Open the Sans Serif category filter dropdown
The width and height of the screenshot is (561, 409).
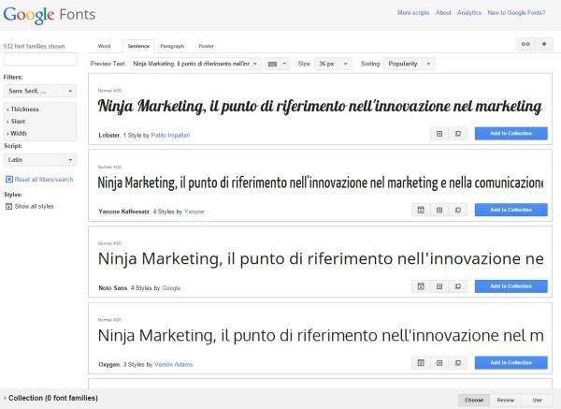(40, 91)
